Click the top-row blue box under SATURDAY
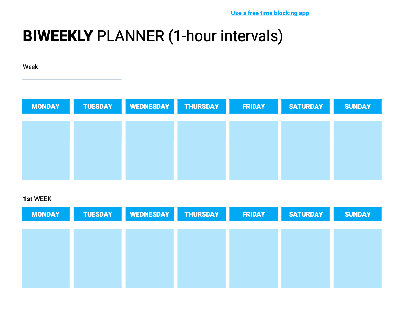 306,150
